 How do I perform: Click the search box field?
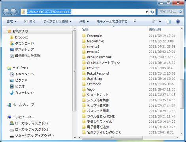pos(170,12)
